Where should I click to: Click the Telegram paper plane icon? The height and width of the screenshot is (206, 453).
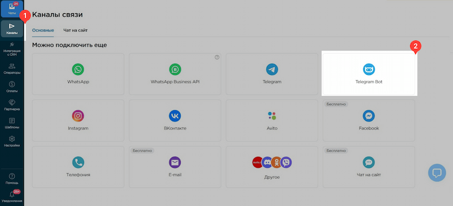pos(272,69)
